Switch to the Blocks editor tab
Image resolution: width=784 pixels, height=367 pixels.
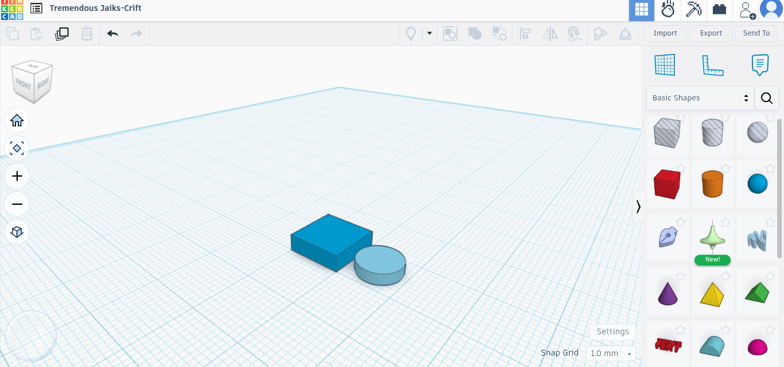click(719, 10)
